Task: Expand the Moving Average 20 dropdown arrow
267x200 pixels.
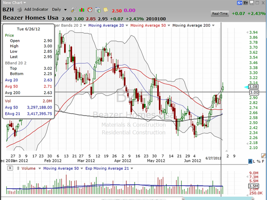Action: (127, 25)
